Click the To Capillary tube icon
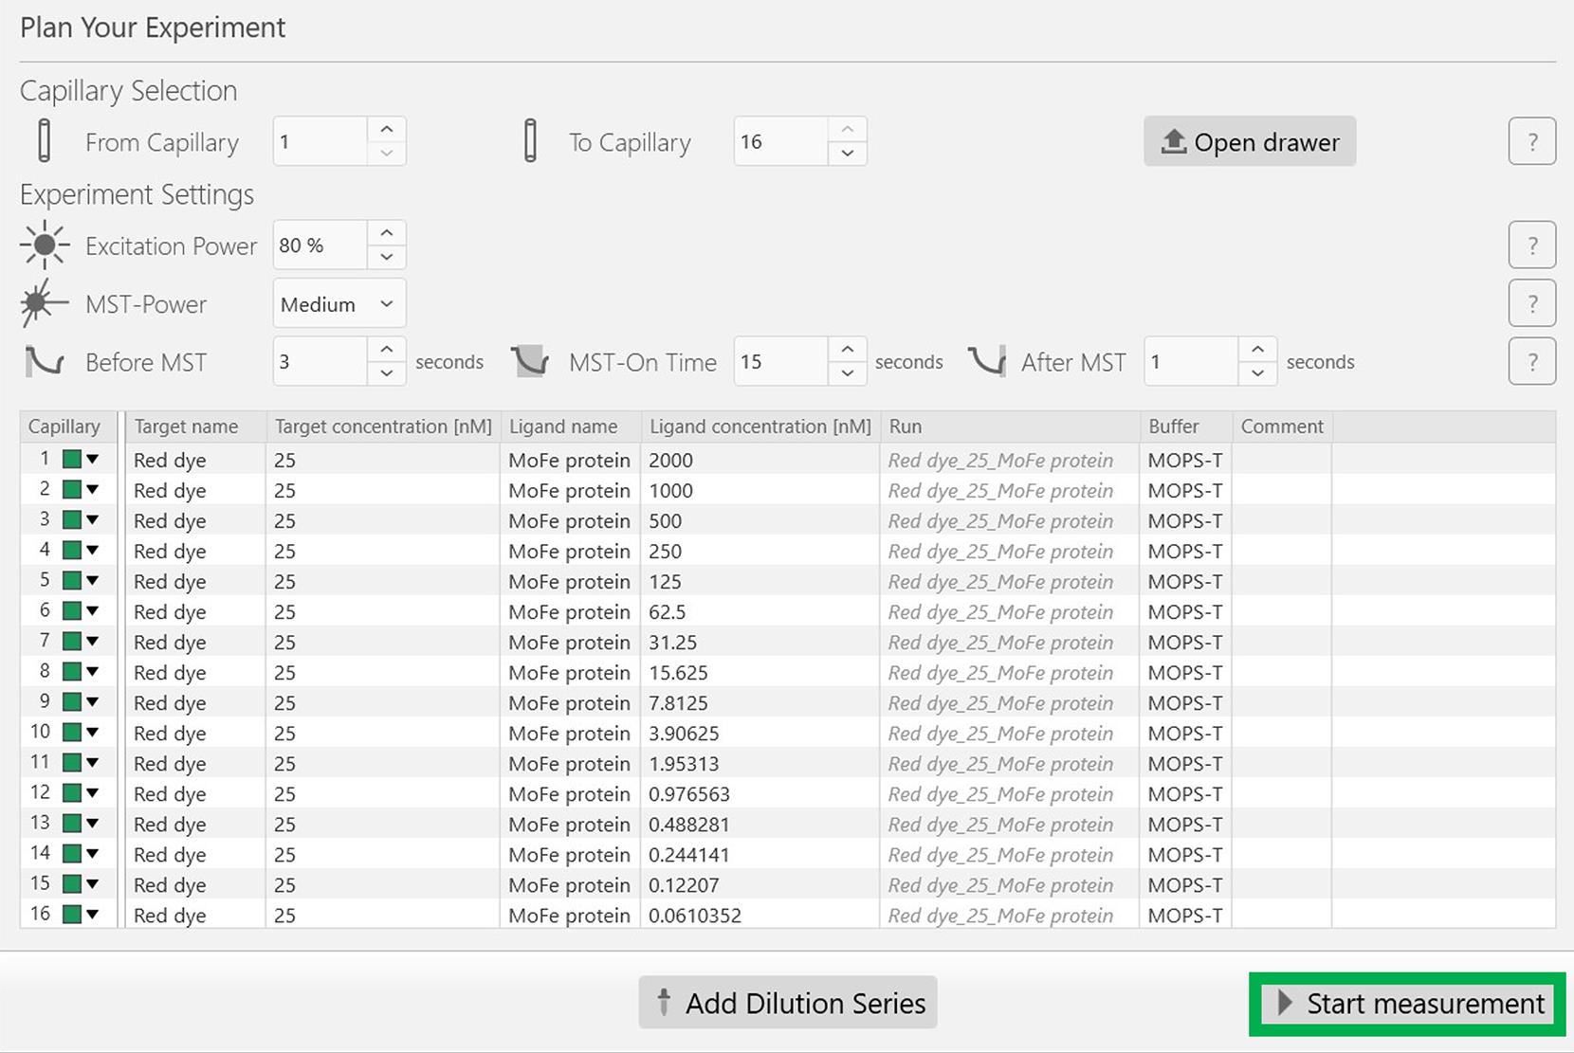This screenshot has width=1574, height=1053. coord(530,141)
